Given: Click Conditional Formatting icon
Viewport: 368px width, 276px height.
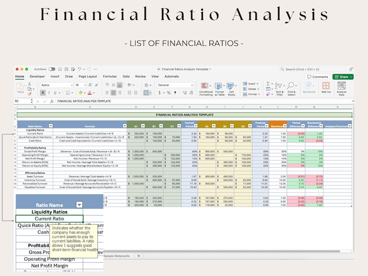Looking at the screenshot, I should [205, 86].
